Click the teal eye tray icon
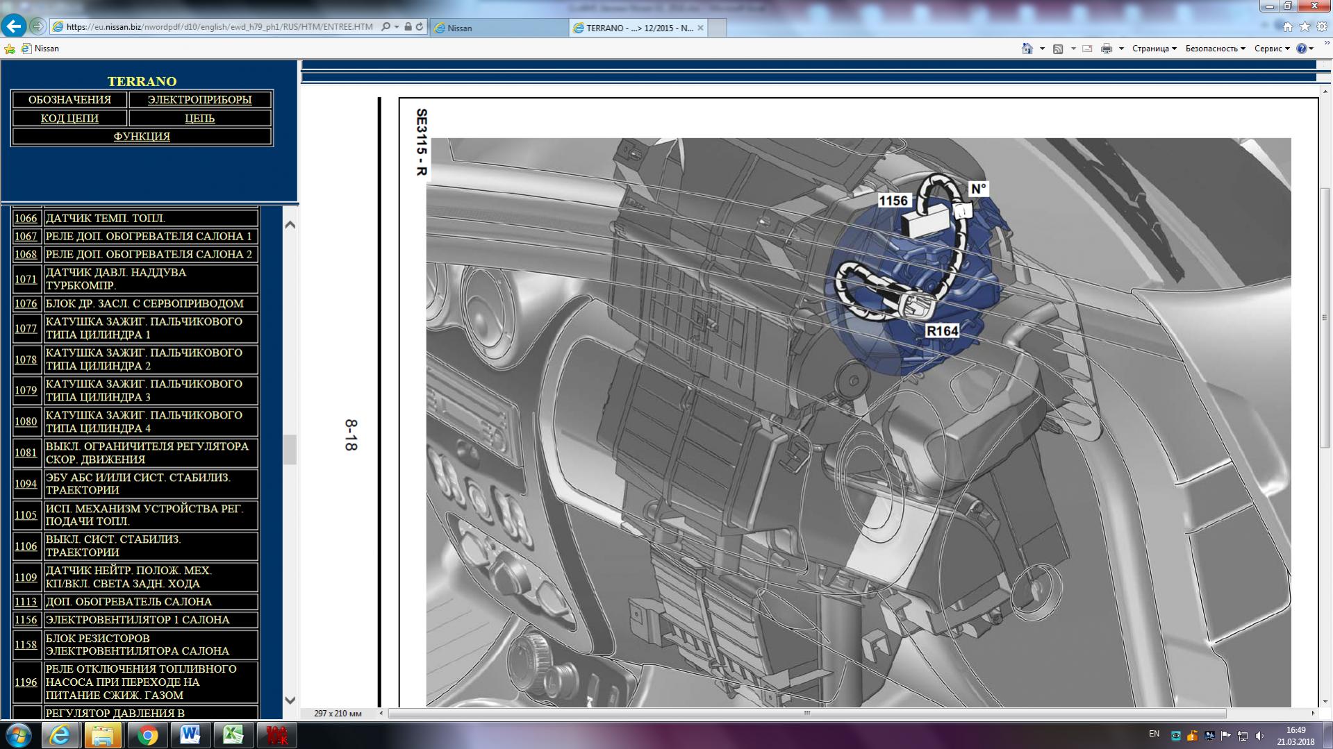The width and height of the screenshot is (1333, 749). coord(1175,735)
